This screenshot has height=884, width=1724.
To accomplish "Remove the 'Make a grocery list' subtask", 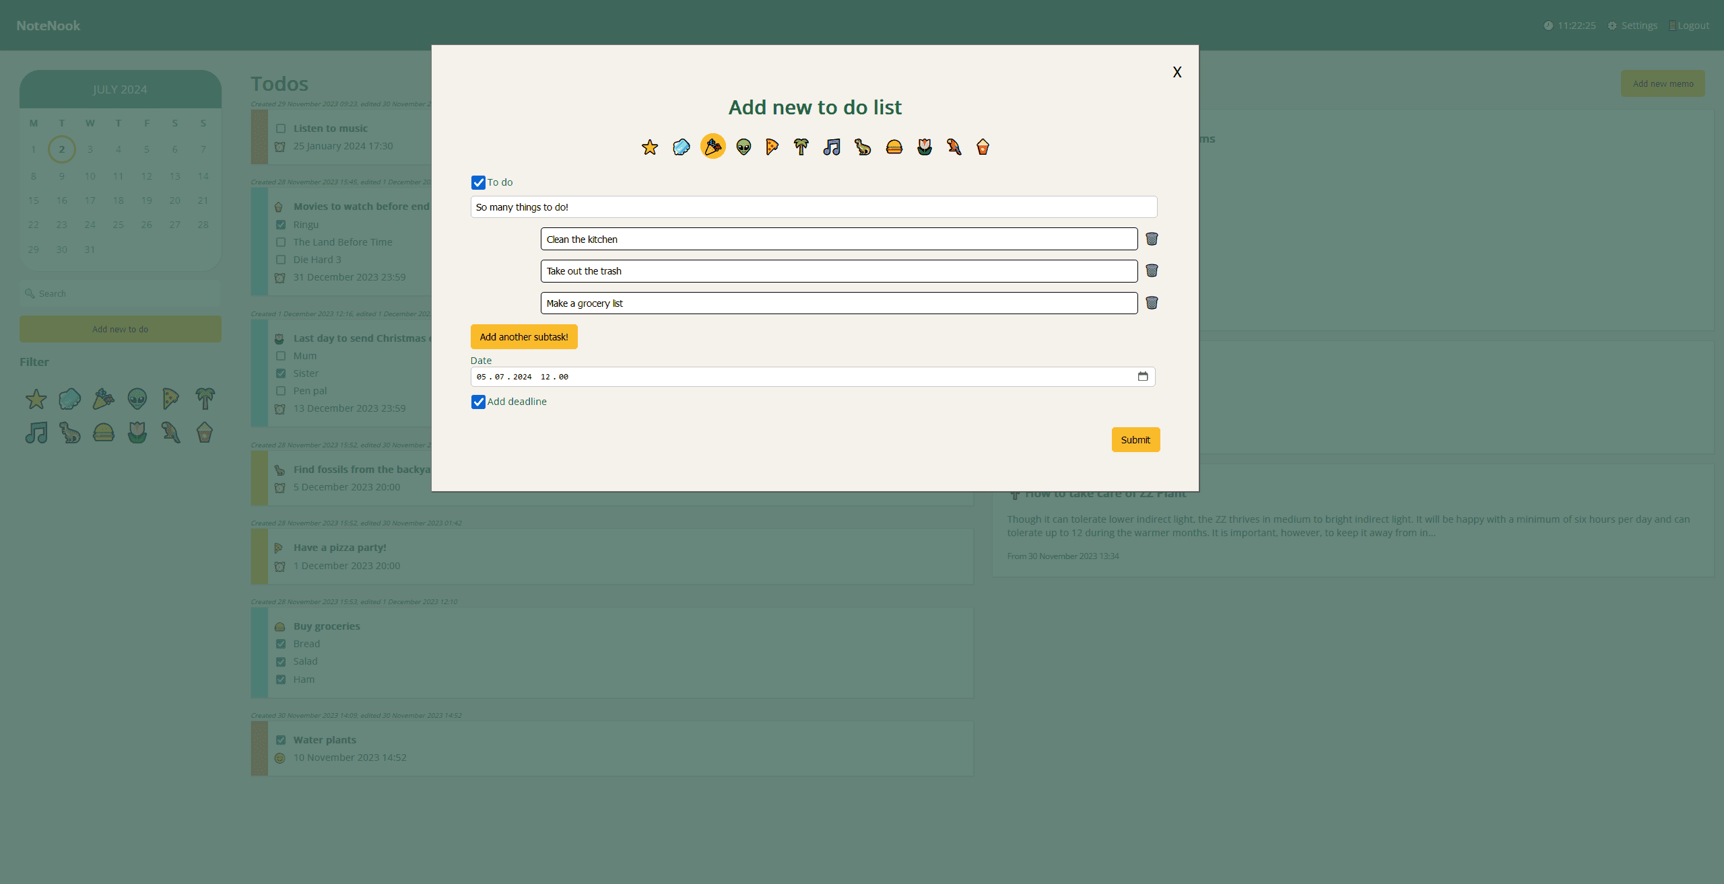I will pos(1152,303).
